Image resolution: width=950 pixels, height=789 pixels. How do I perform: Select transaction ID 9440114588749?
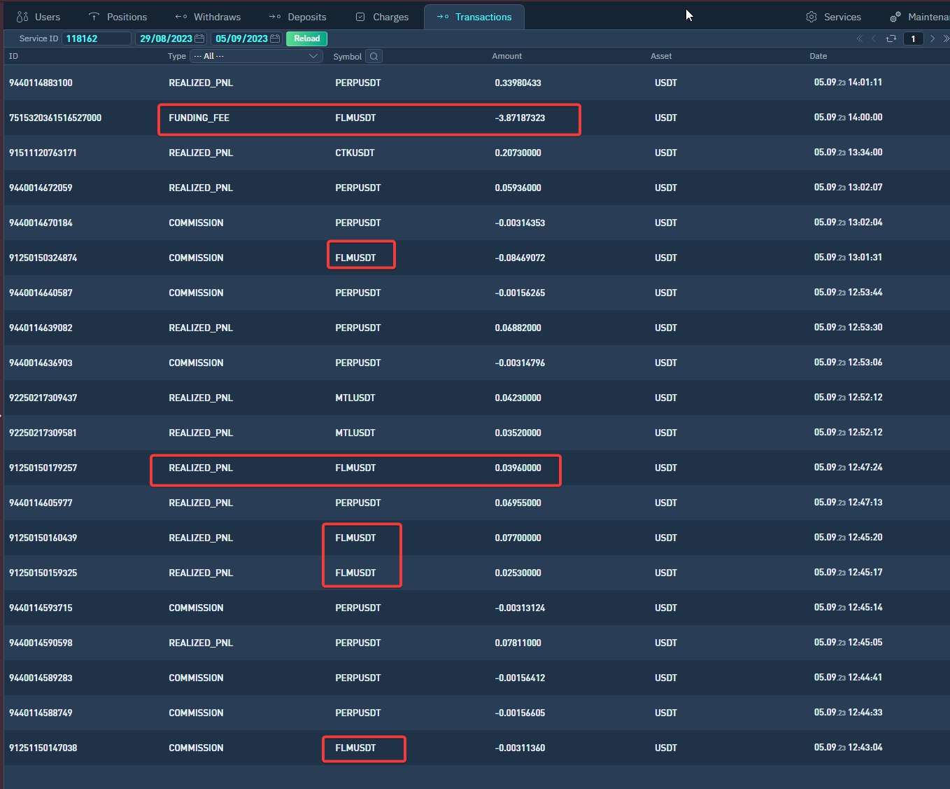pos(41,713)
